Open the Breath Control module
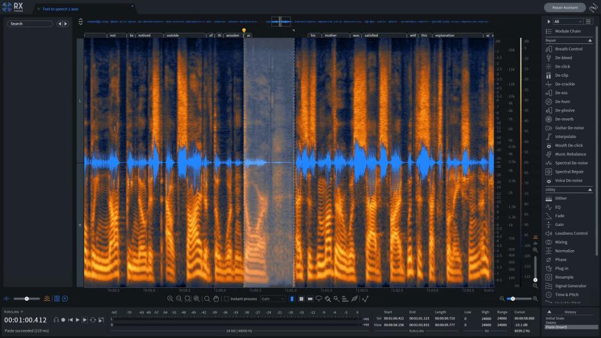The width and height of the screenshot is (601, 338). click(x=568, y=49)
